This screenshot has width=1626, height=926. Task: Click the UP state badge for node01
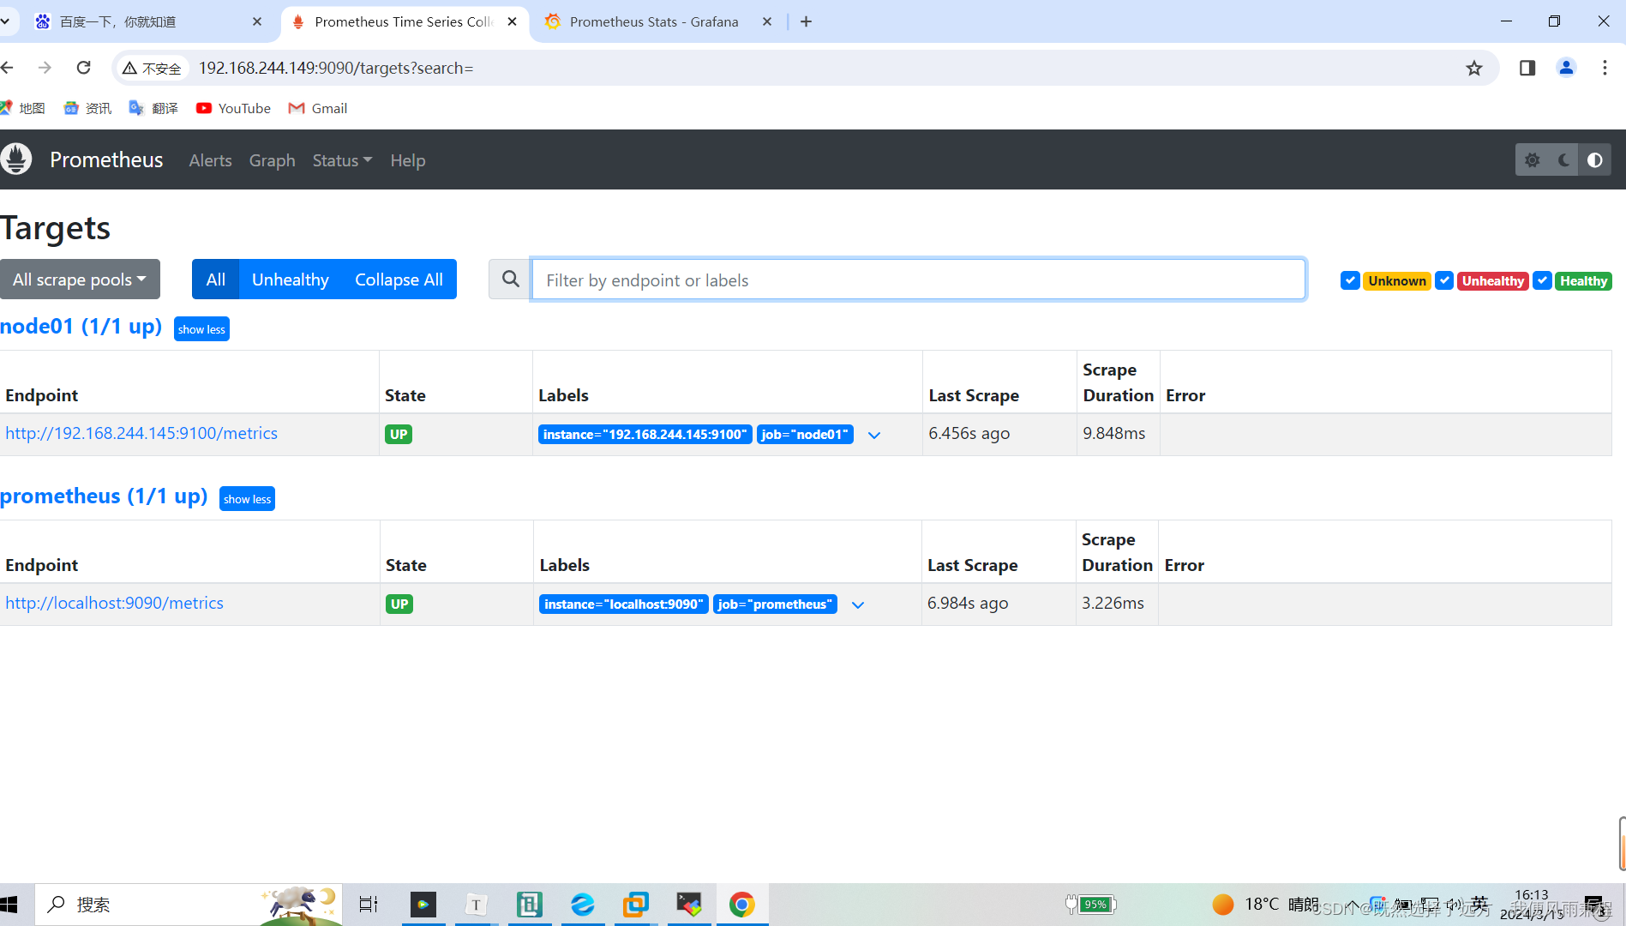click(x=399, y=435)
